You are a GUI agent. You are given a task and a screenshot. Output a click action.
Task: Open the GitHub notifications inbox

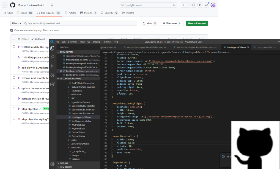(x=207, y=5)
